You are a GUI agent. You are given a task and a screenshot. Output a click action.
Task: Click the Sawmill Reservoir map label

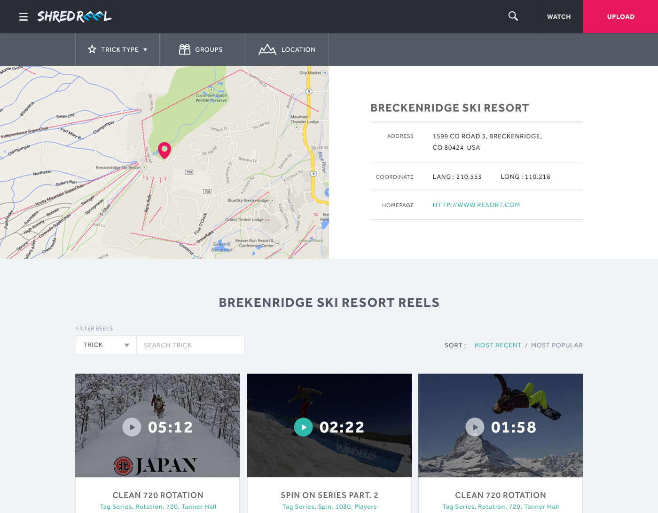point(221,247)
